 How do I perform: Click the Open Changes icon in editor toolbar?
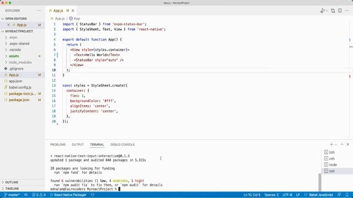333,11
